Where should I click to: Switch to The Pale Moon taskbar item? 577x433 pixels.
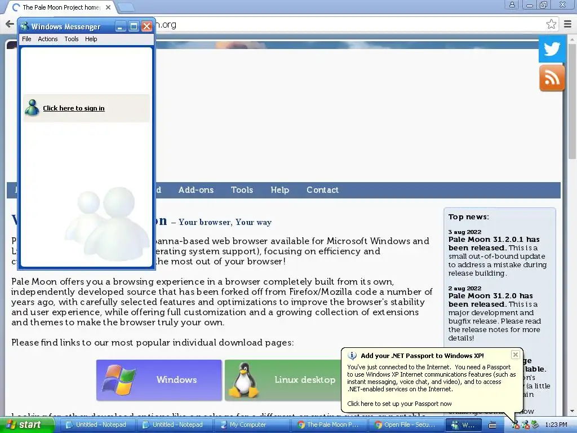tap(329, 425)
